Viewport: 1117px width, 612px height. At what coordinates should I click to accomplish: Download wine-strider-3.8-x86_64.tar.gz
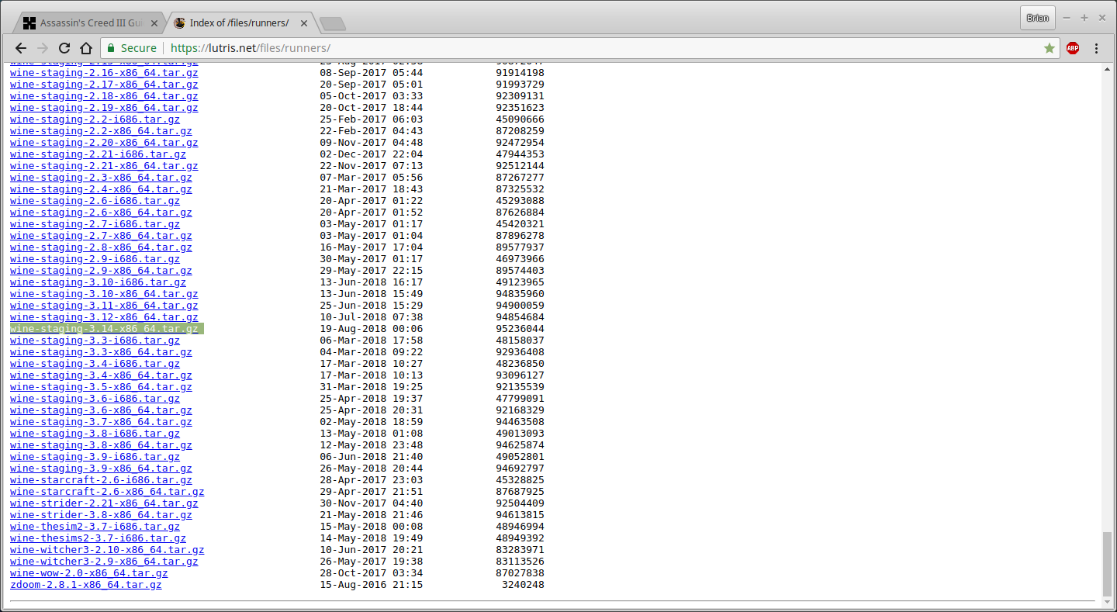click(101, 515)
